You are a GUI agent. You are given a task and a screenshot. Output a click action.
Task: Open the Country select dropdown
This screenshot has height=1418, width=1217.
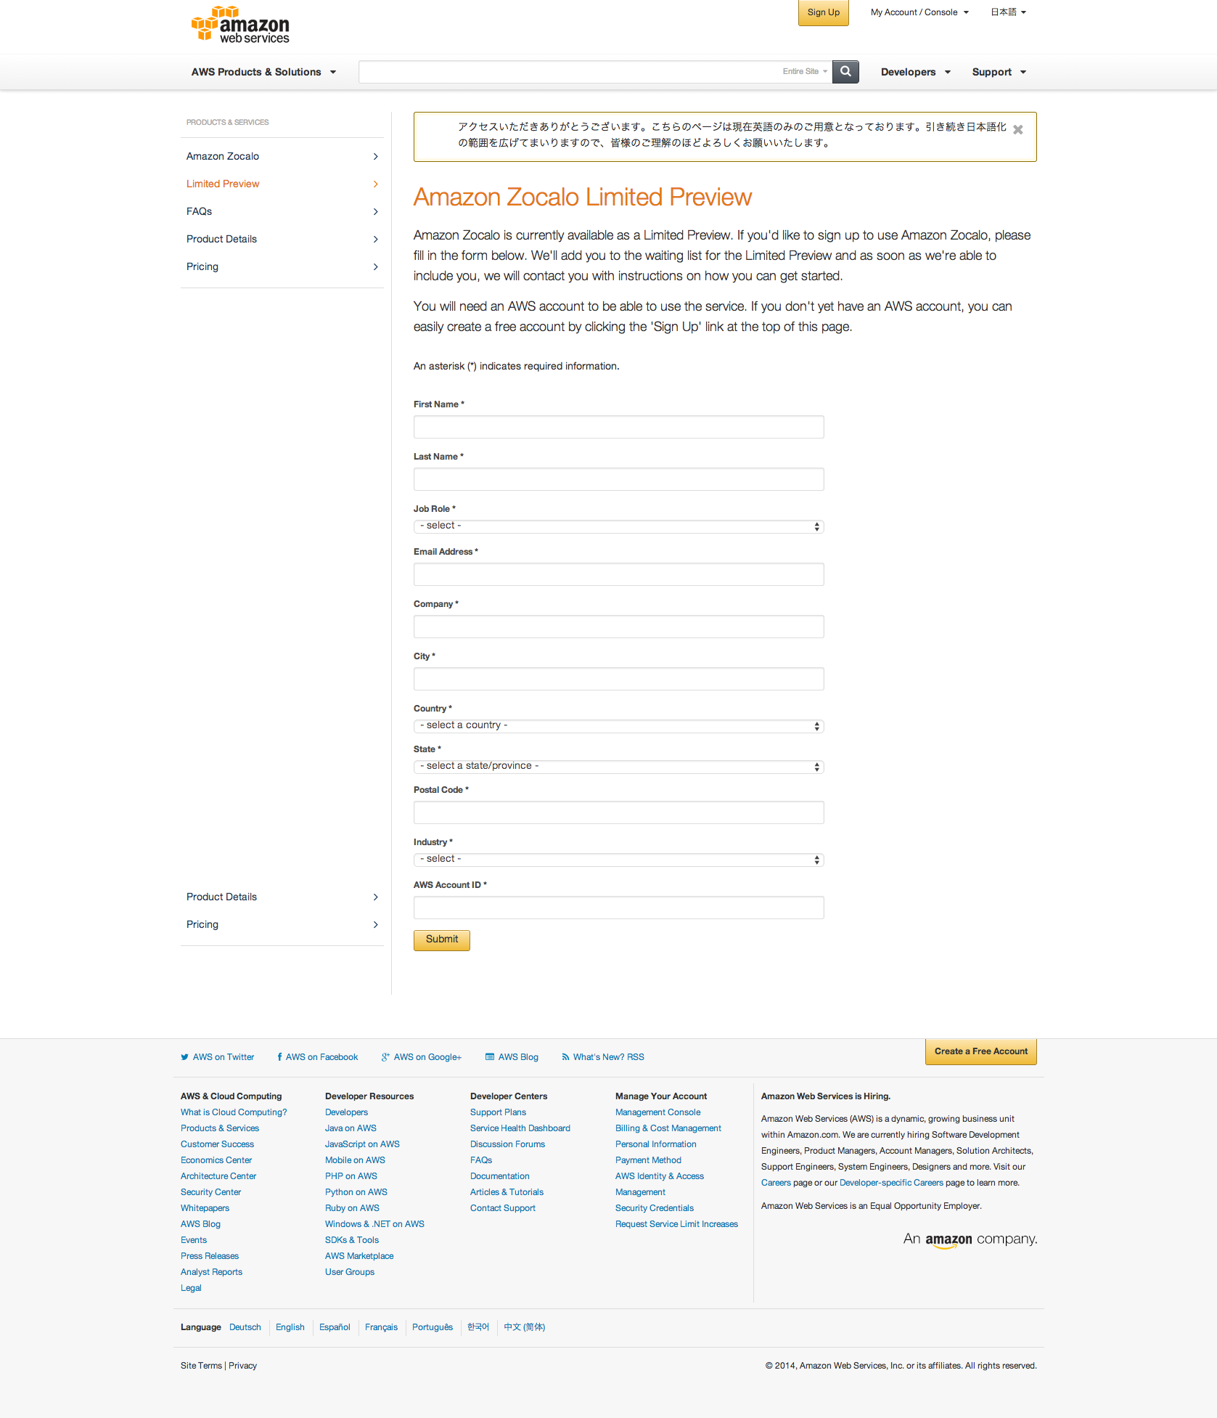[x=618, y=726]
